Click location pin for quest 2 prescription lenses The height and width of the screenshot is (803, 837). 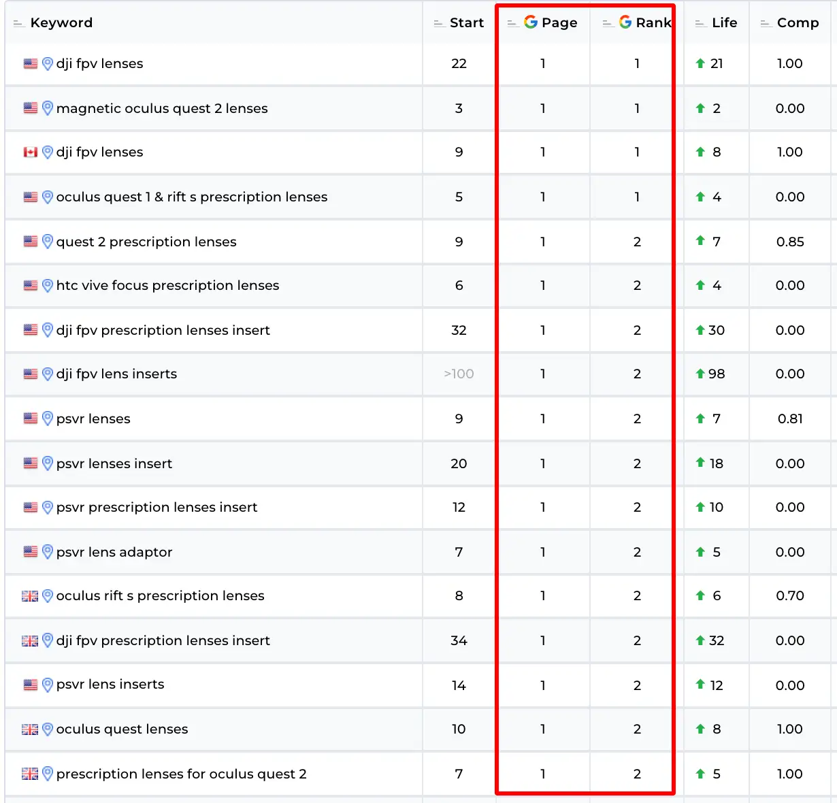point(48,242)
